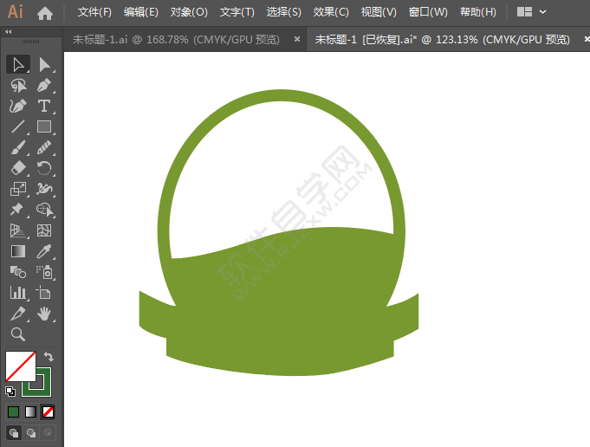
Task: Open the 效果(C) menu
Action: click(x=331, y=12)
